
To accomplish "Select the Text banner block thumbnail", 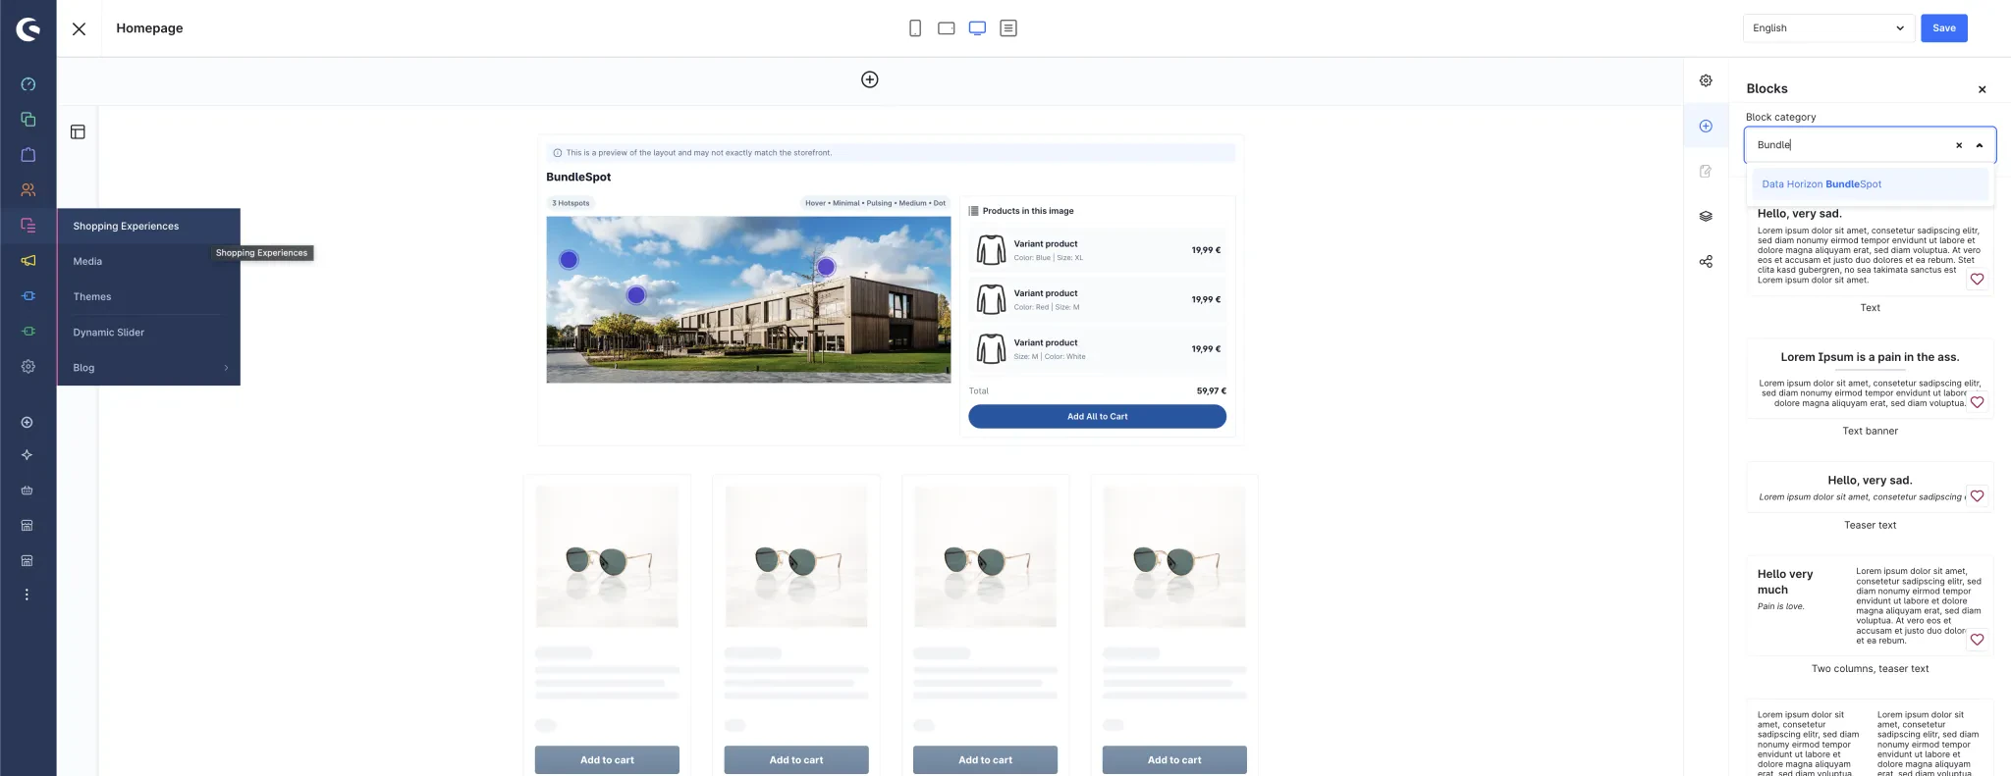I will [x=1870, y=379].
